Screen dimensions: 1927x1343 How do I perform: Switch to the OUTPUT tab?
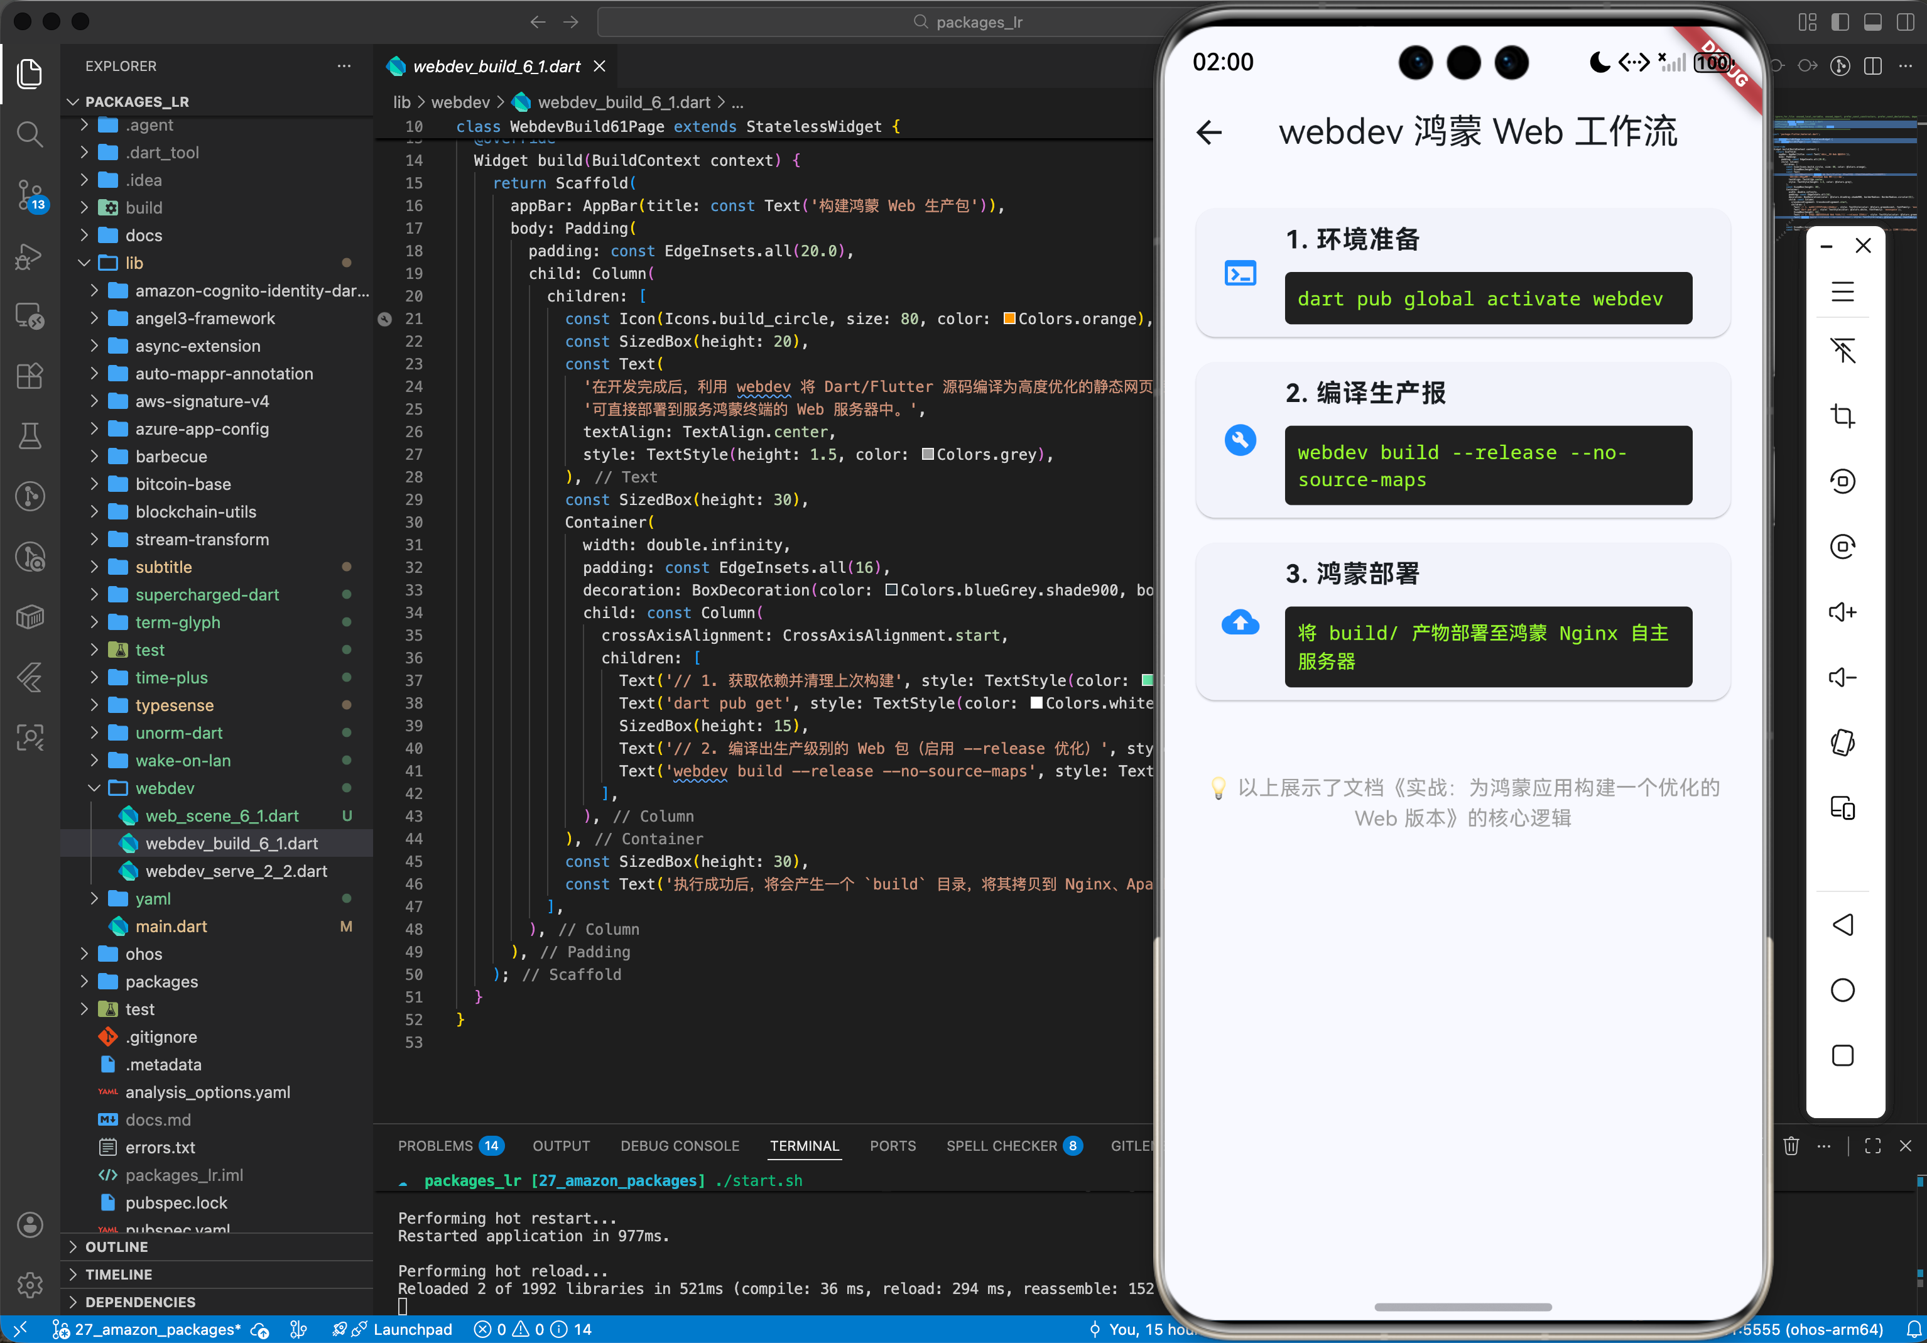click(x=562, y=1146)
